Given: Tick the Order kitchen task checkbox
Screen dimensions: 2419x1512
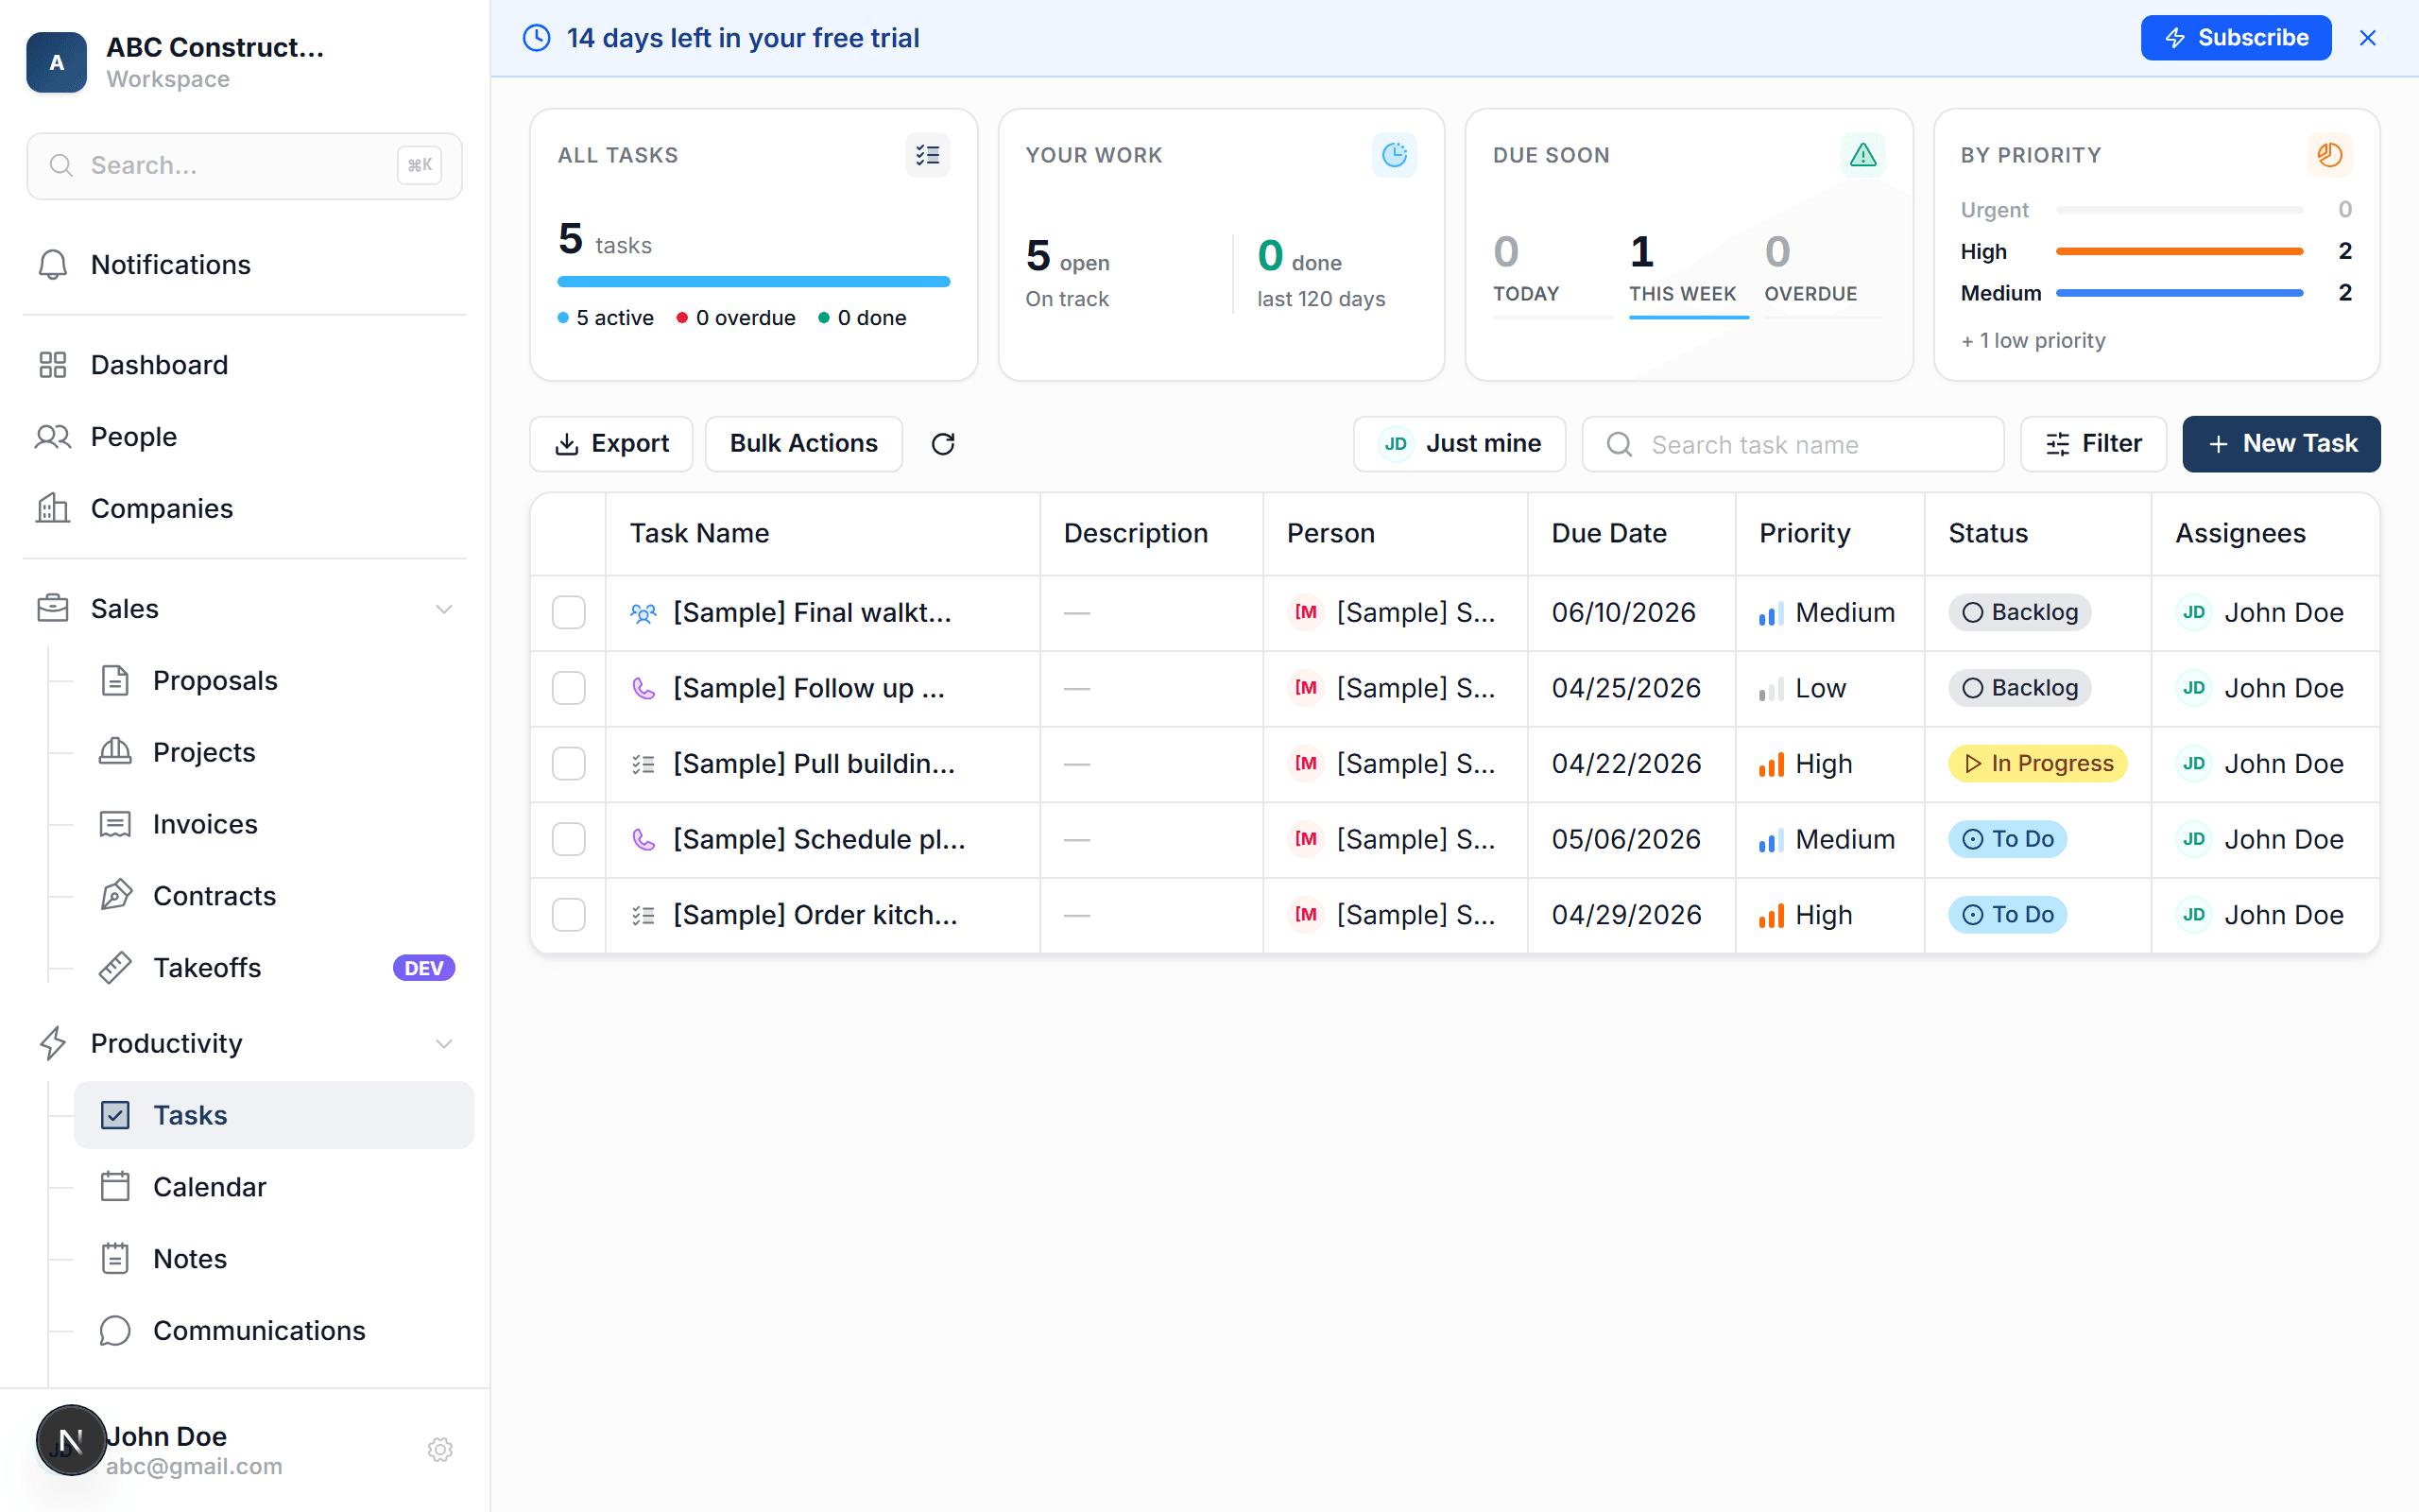Looking at the screenshot, I should [569, 915].
